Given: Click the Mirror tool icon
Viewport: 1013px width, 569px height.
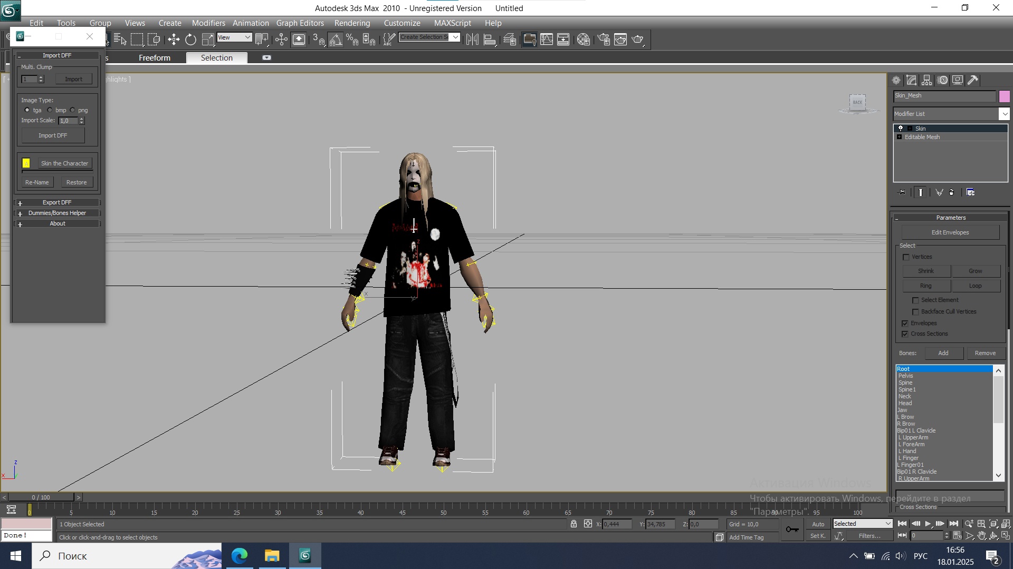Looking at the screenshot, I should [x=472, y=40].
